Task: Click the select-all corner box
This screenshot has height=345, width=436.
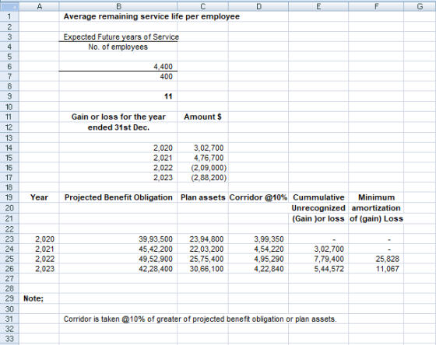Action: (9, 6)
